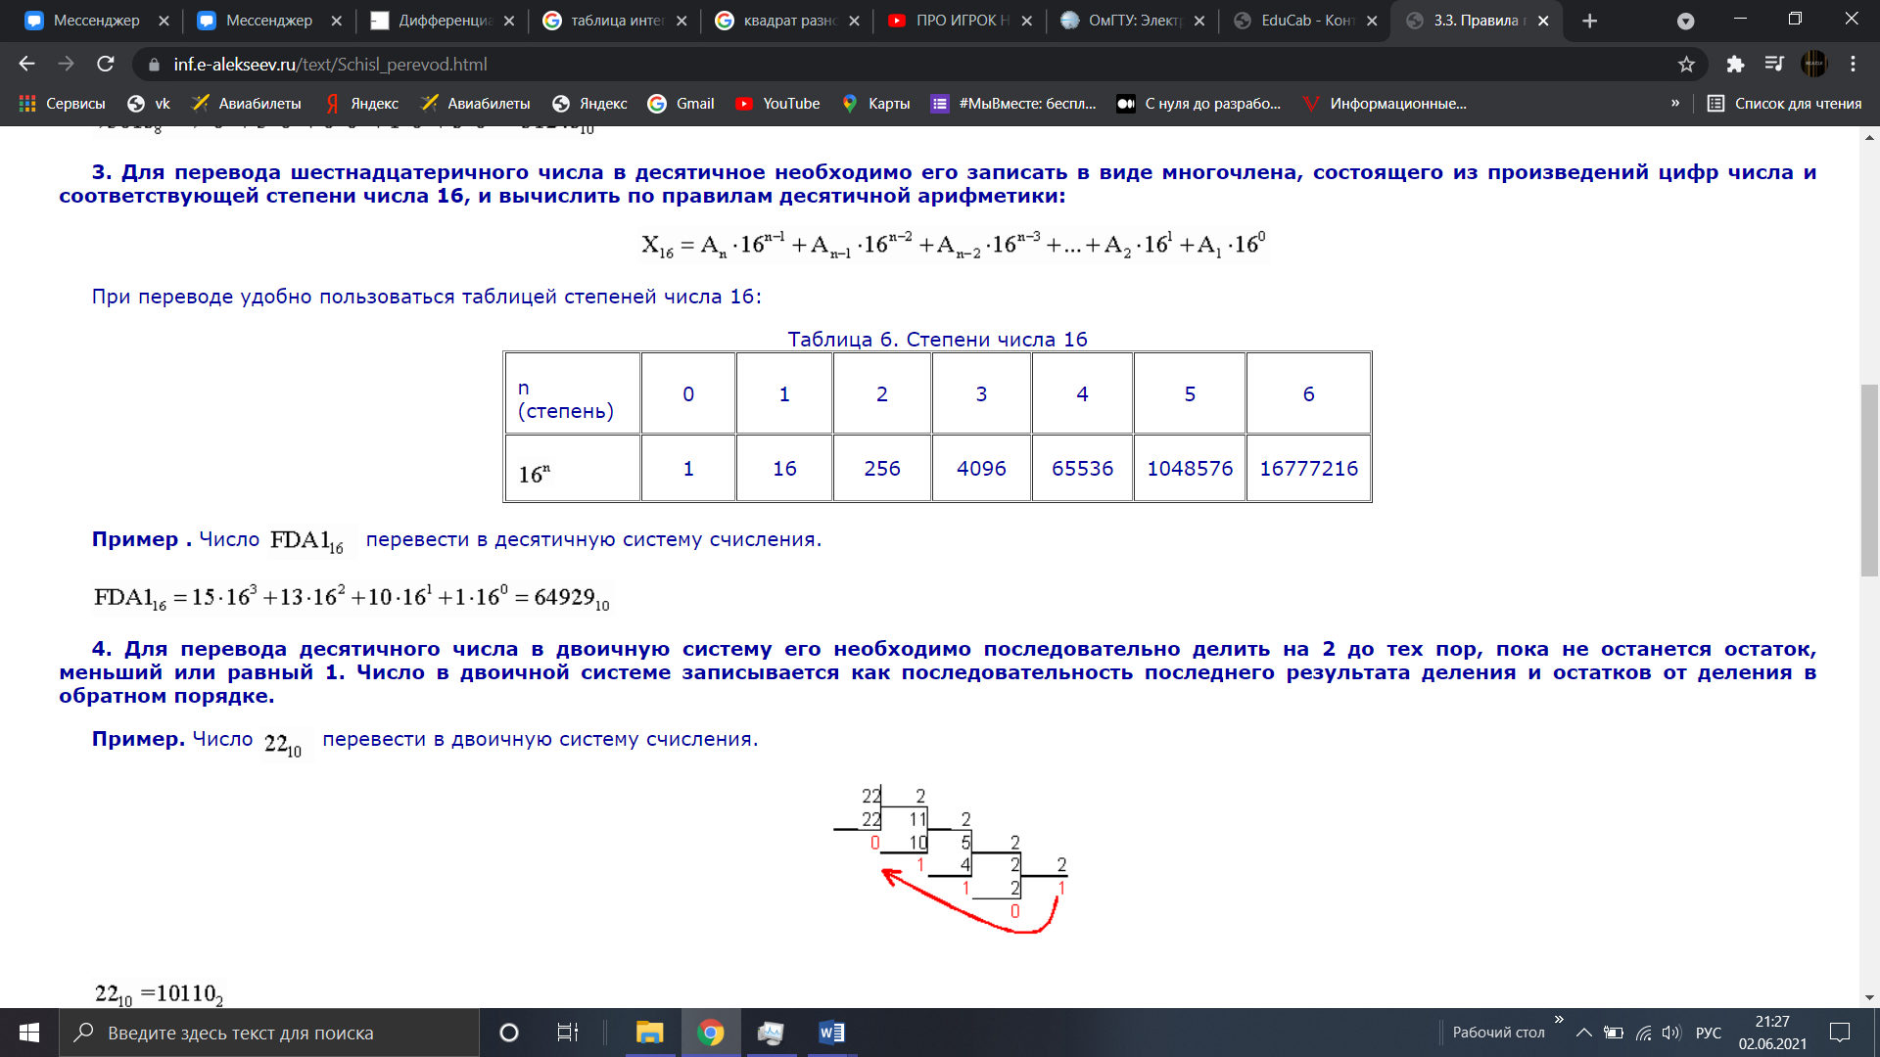Open the Chrome three-dot menu

1853,64
